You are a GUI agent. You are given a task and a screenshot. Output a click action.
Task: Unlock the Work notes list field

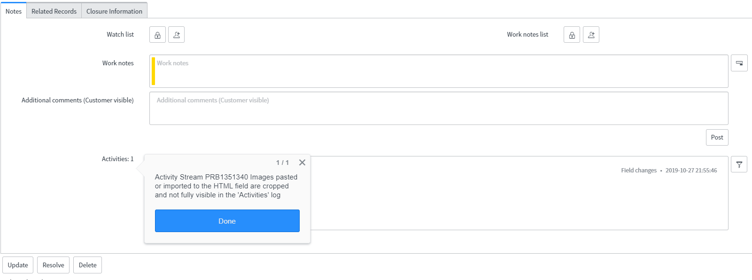coord(572,35)
